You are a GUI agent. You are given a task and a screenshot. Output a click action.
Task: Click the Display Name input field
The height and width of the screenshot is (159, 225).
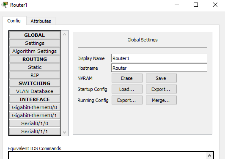point(159,58)
